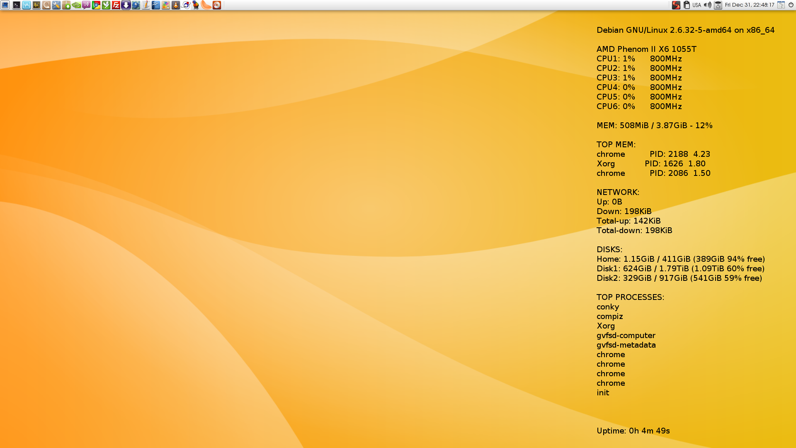
Task: Click the Down: 198KiB network value
Action: (x=624, y=212)
